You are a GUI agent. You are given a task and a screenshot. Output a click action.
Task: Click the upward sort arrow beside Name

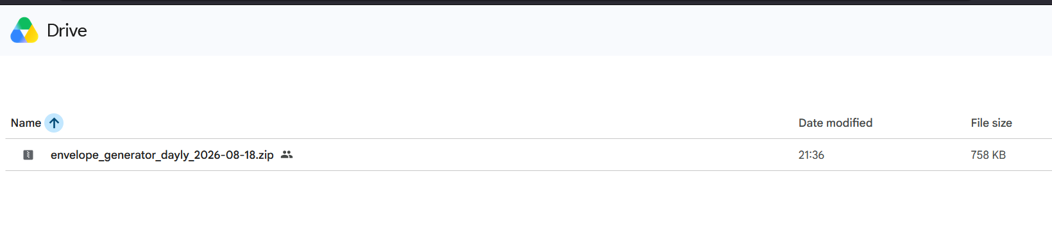click(x=54, y=123)
